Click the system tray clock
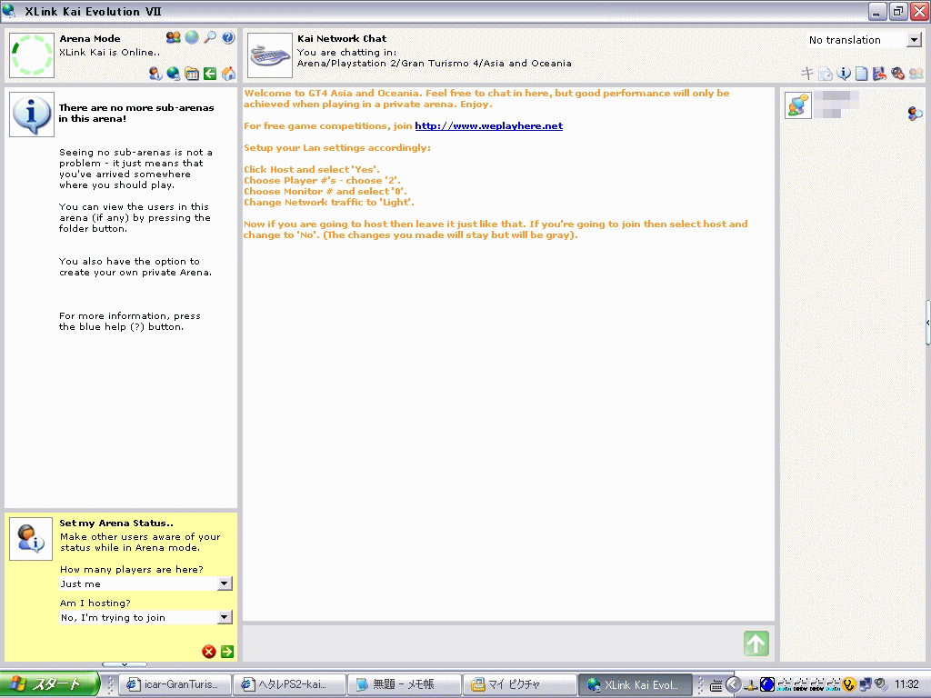 [x=906, y=684]
